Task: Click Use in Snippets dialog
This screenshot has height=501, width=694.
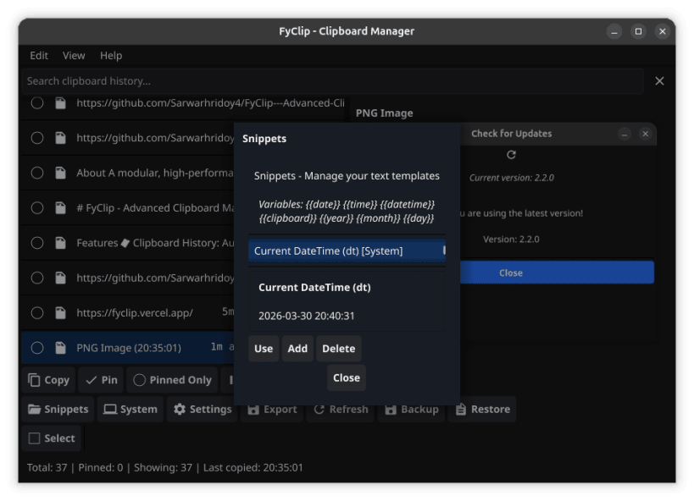Action: (x=264, y=349)
